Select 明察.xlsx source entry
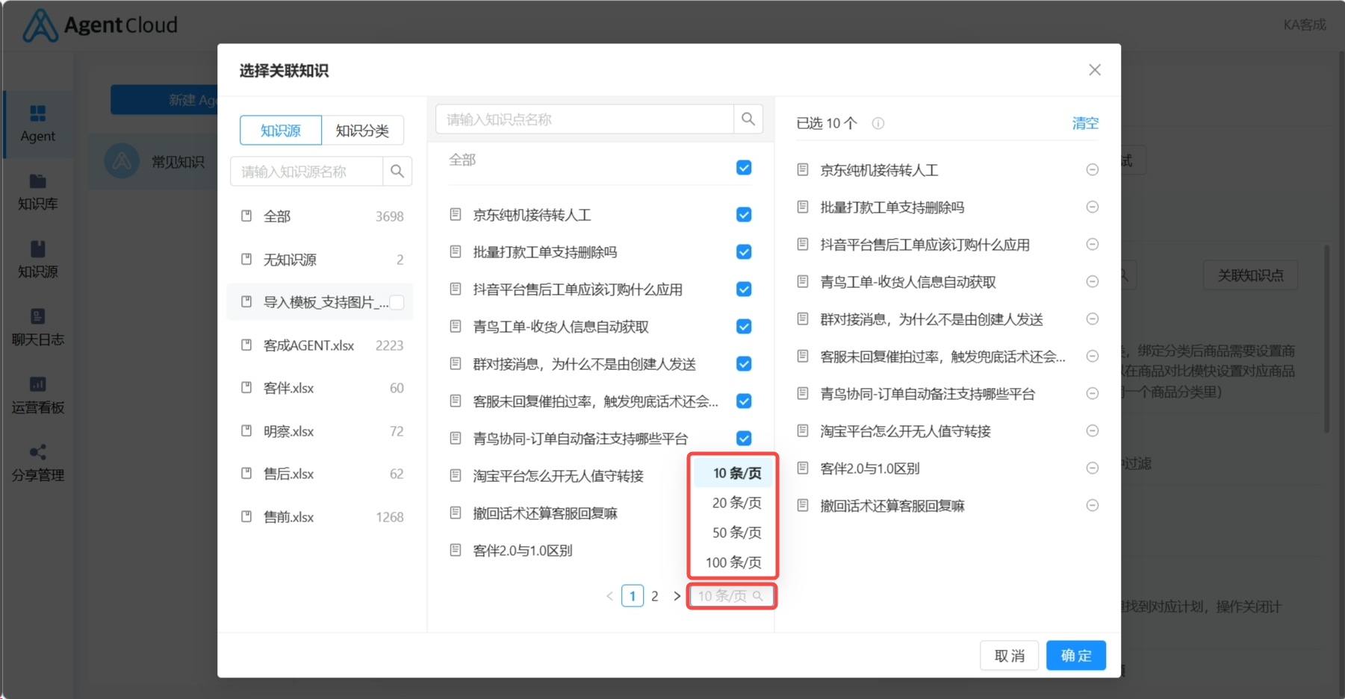The width and height of the screenshot is (1345, 699). point(321,431)
